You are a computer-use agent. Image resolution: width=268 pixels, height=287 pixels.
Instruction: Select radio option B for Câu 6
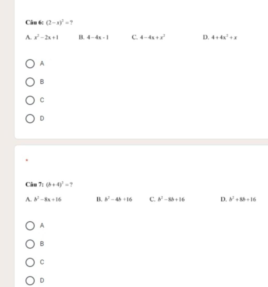point(30,82)
